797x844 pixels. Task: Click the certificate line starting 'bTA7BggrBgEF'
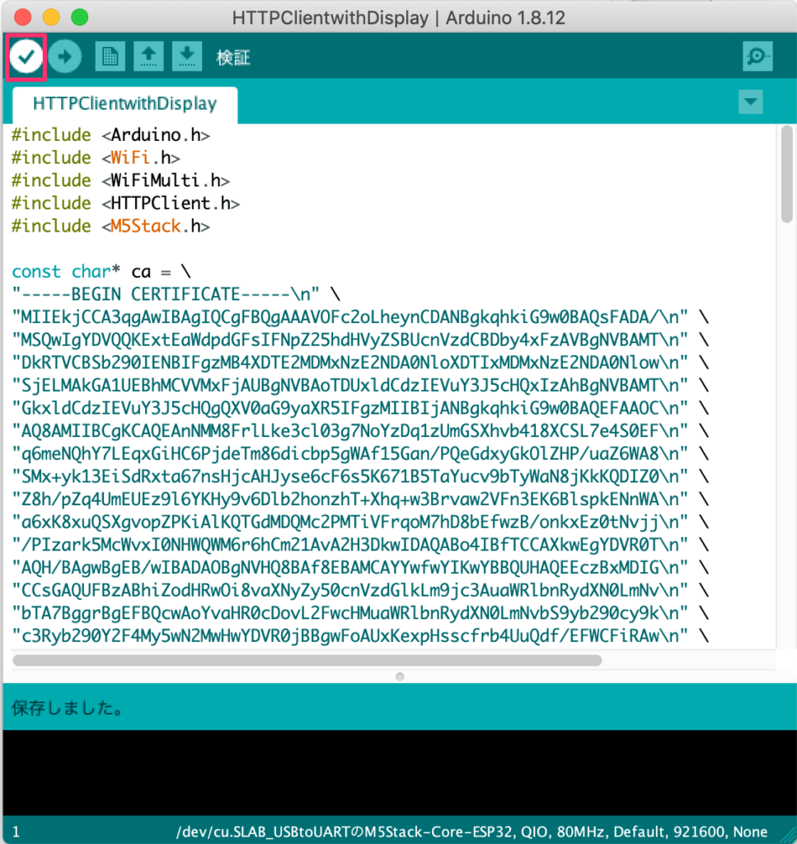tap(360, 613)
